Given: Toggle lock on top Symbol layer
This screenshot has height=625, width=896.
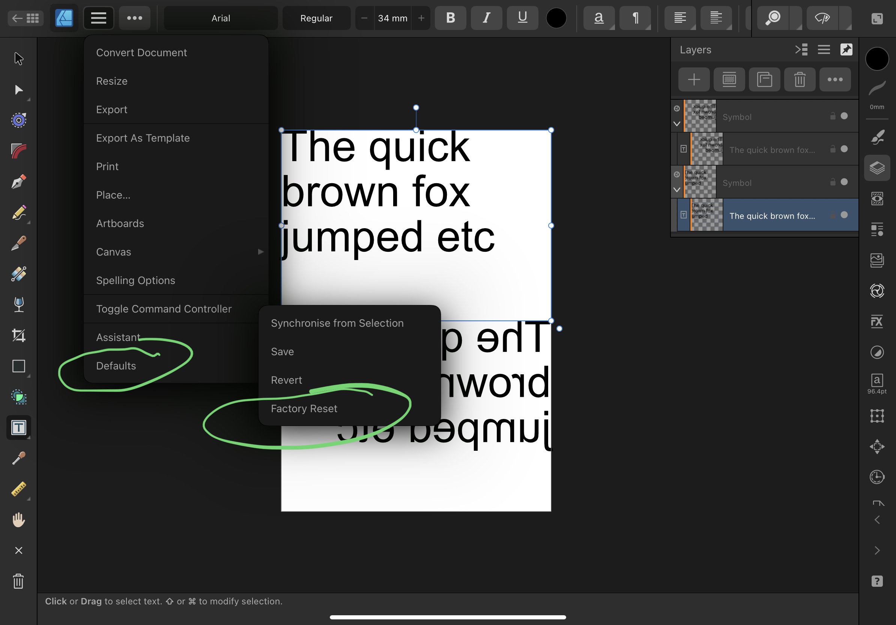Looking at the screenshot, I should (x=833, y=116).
